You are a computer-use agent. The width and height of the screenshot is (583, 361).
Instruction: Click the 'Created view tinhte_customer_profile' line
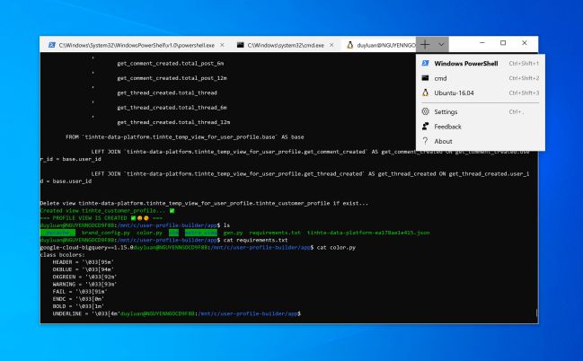pos(107,211)
